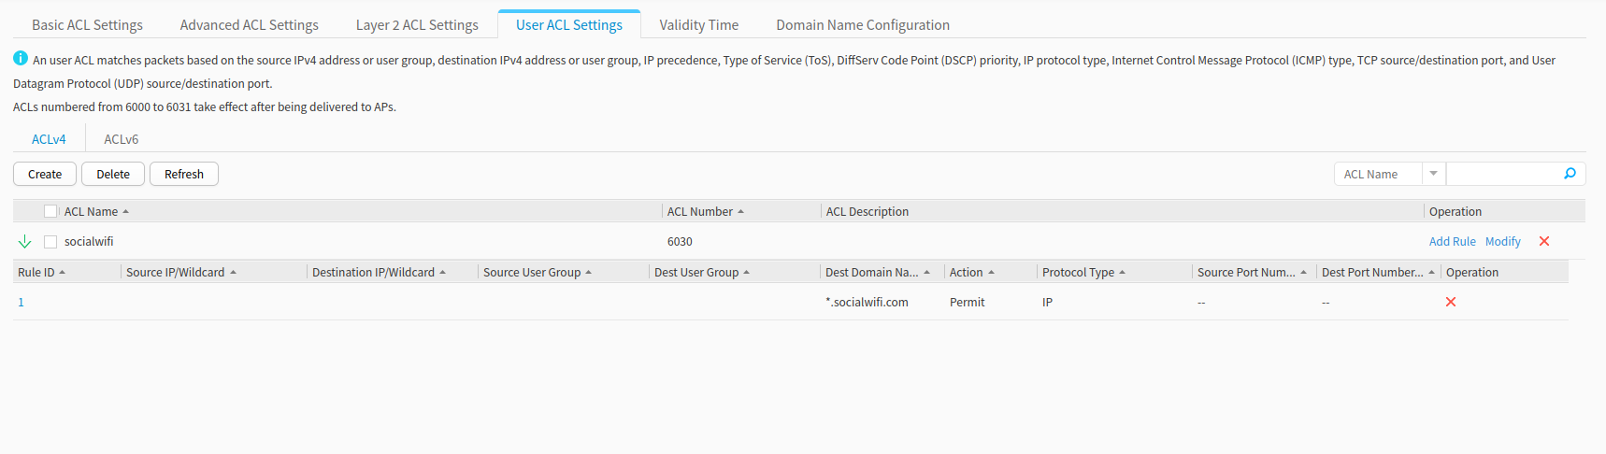Click the blue info icon beside description
This screenshot has height=454, width=1606.
(x=21, y=58)
